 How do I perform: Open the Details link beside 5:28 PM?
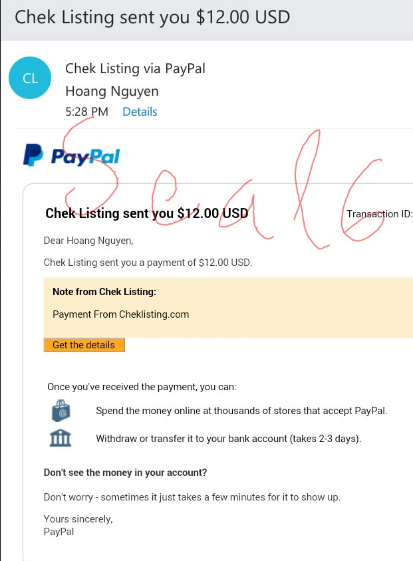point(140,112)
